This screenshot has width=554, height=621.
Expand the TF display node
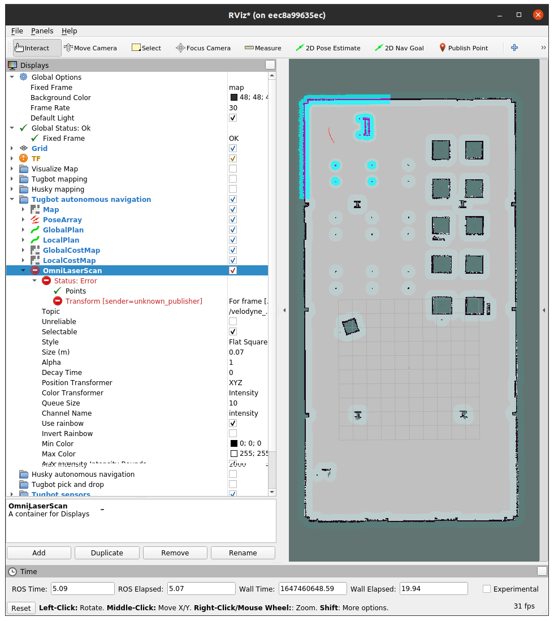[x=12, y=158]
